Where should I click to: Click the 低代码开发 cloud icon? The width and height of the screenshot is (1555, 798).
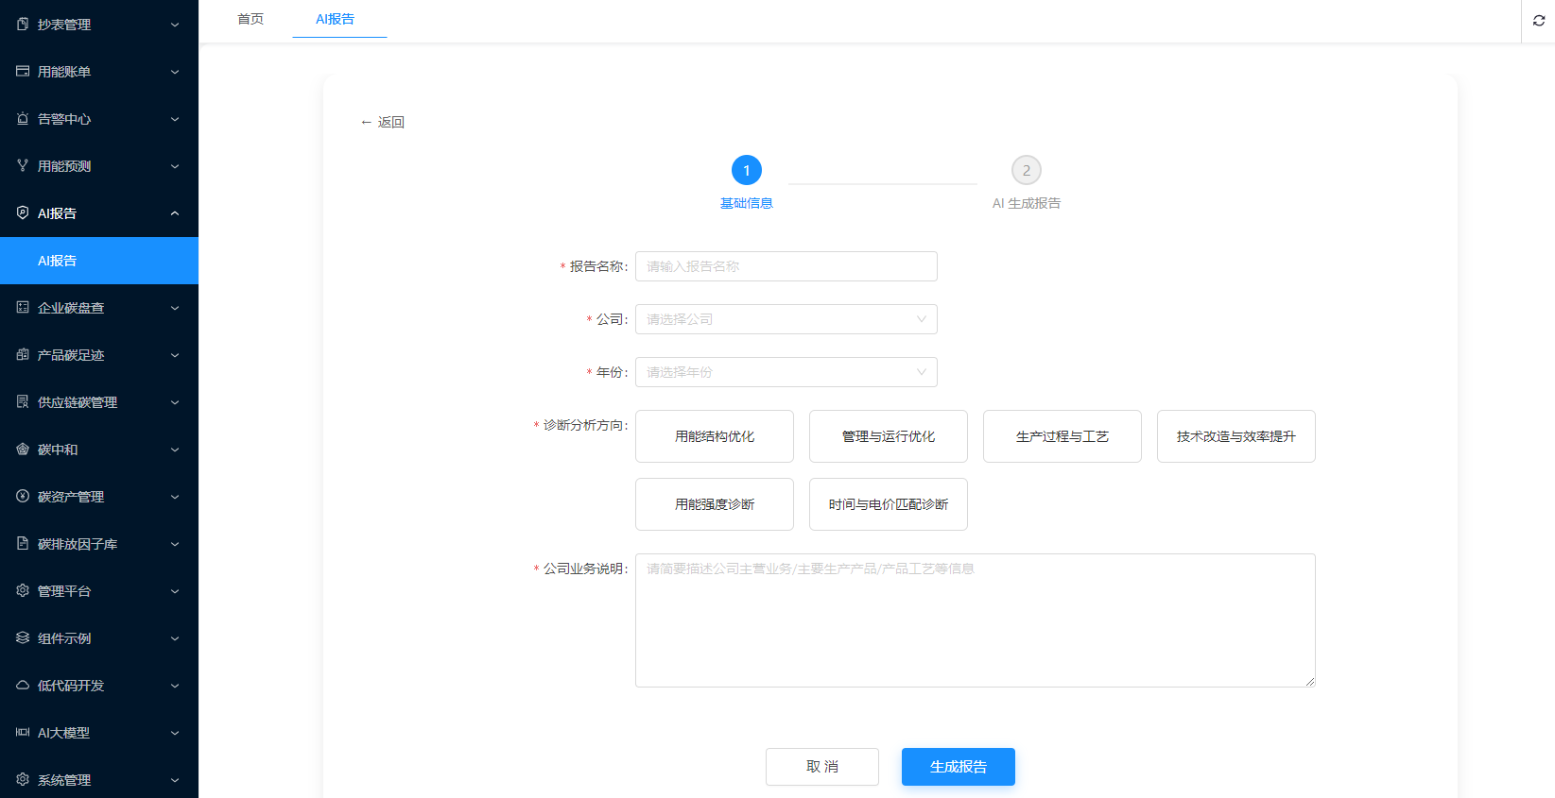[23, 686]
